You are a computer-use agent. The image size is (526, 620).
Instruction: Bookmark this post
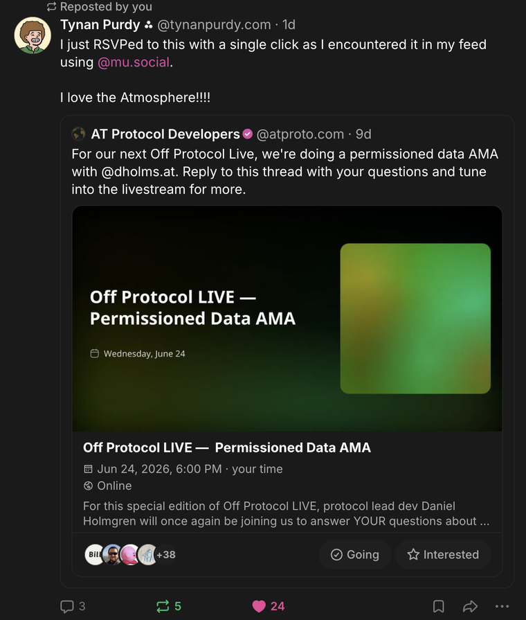439,606
